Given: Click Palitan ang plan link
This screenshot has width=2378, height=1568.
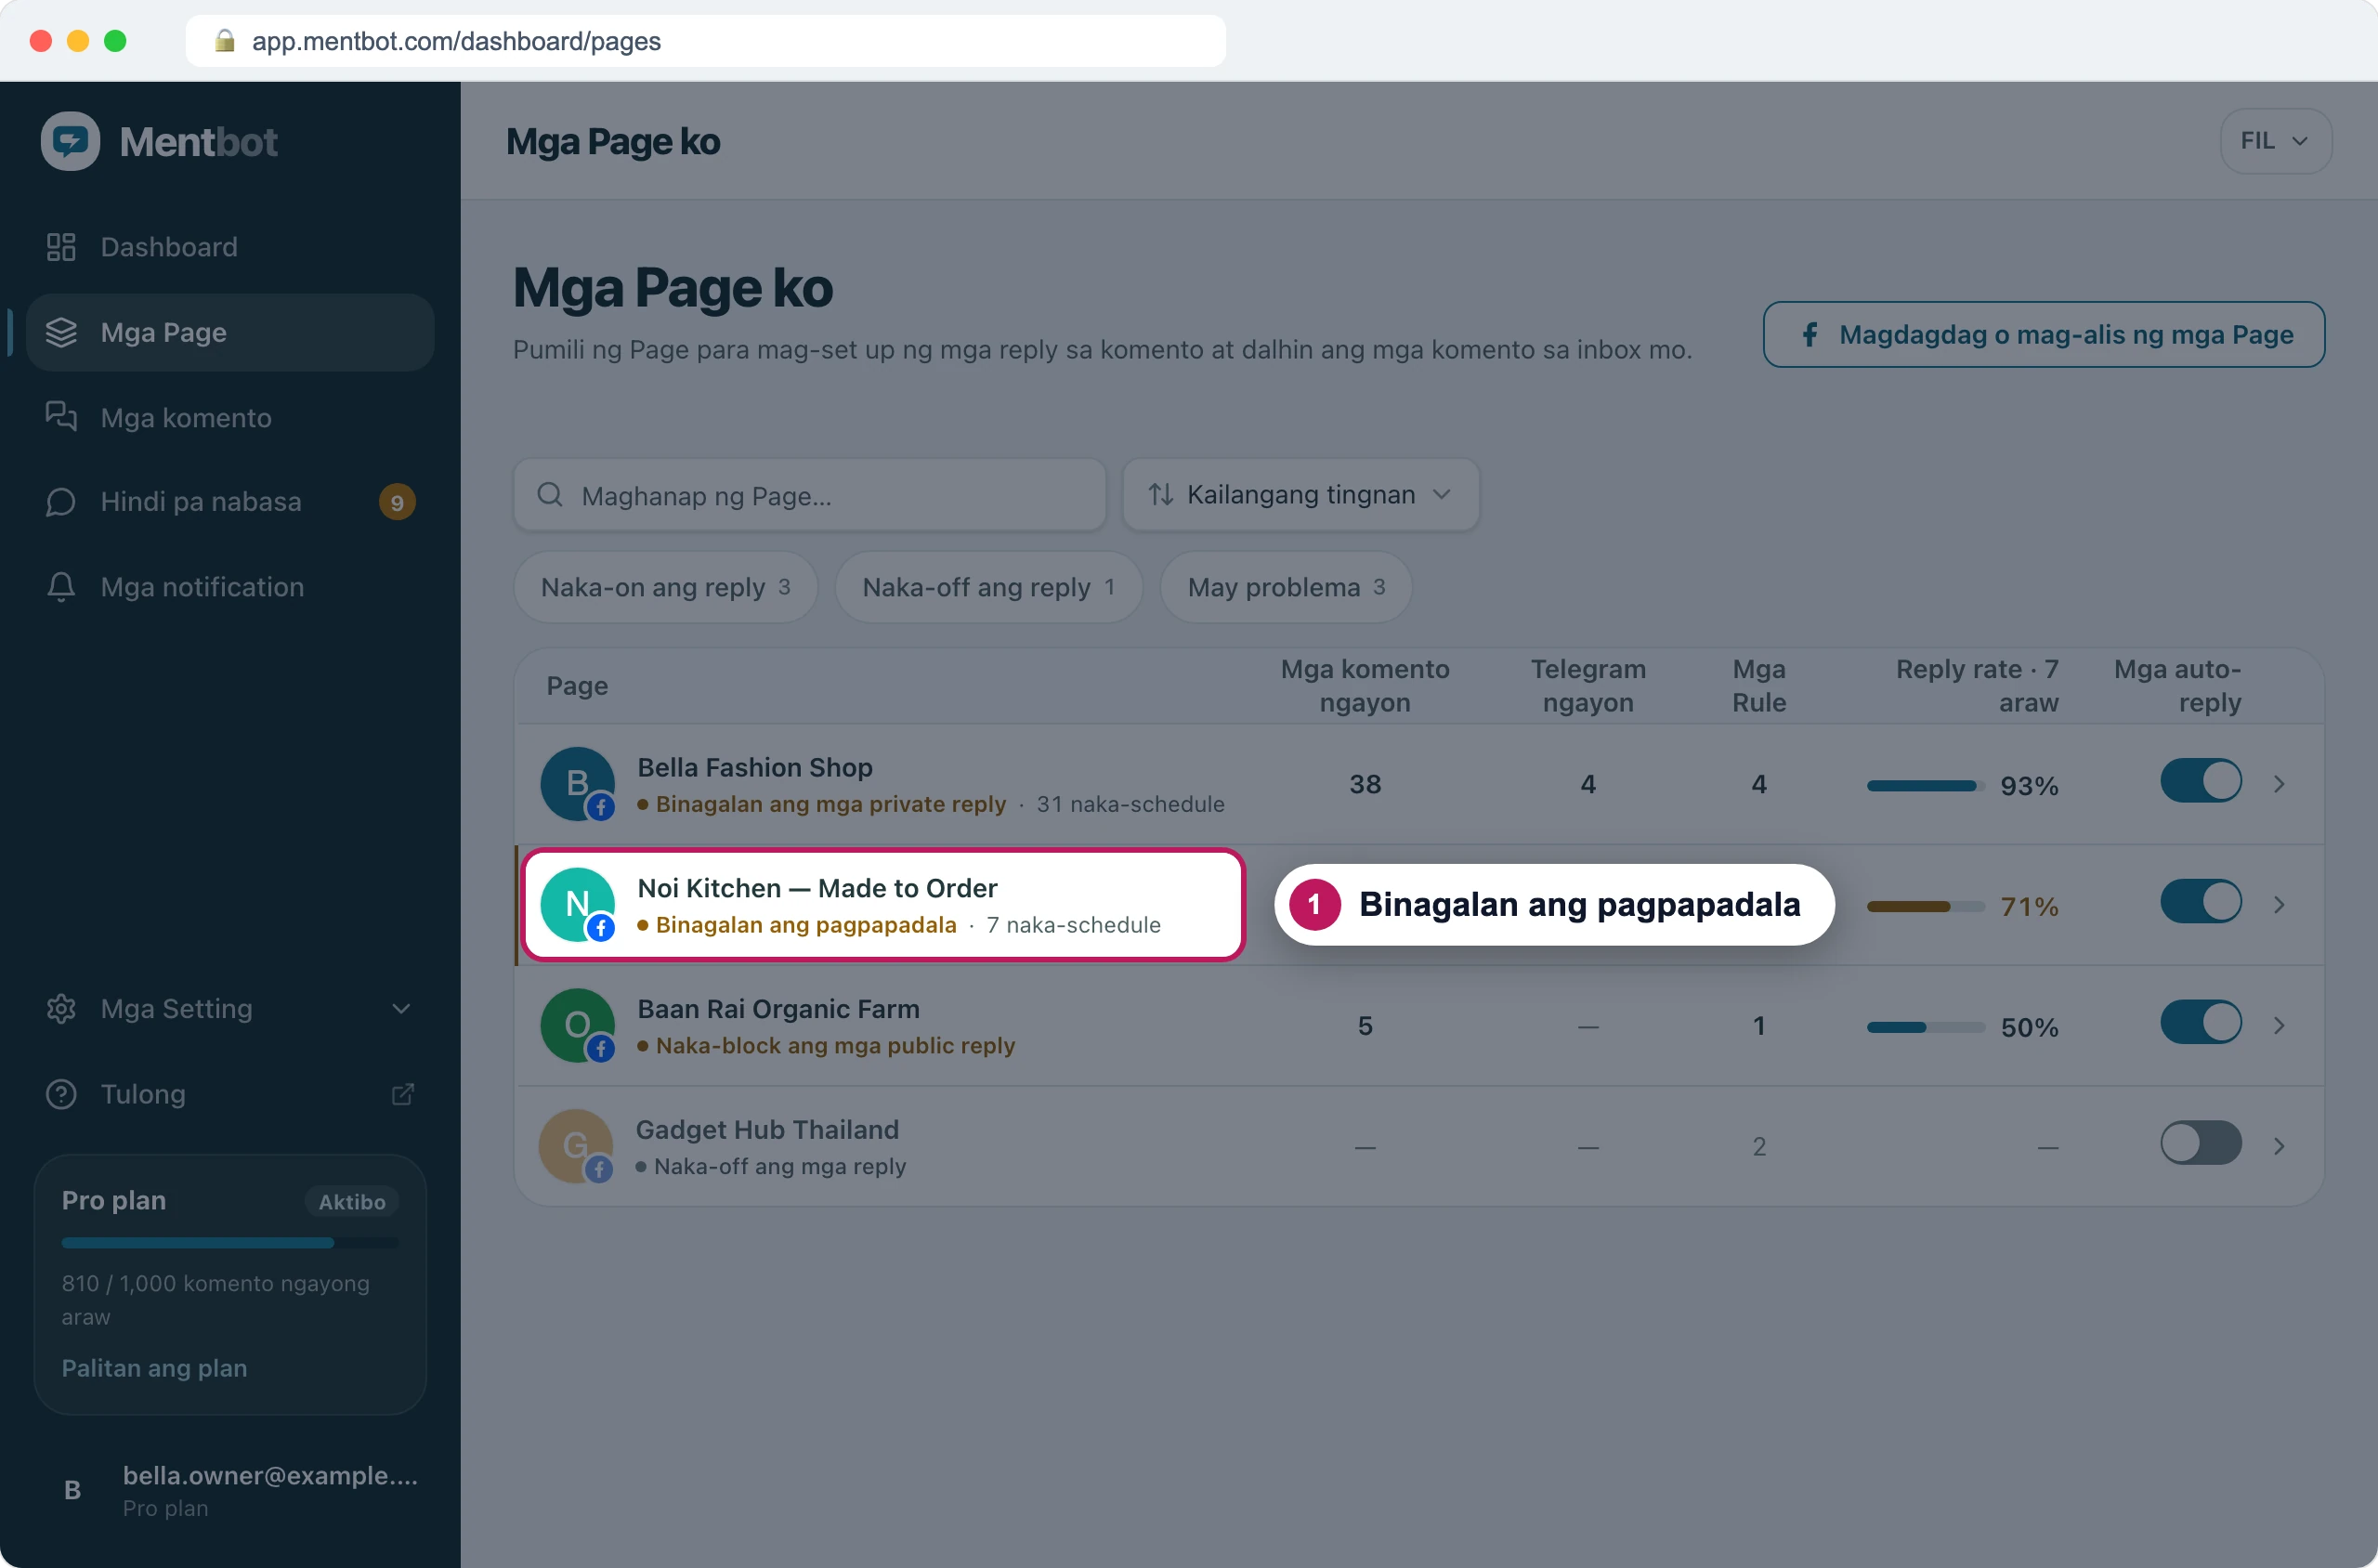Looking at the screenshot, I should tap(154, 1368).
